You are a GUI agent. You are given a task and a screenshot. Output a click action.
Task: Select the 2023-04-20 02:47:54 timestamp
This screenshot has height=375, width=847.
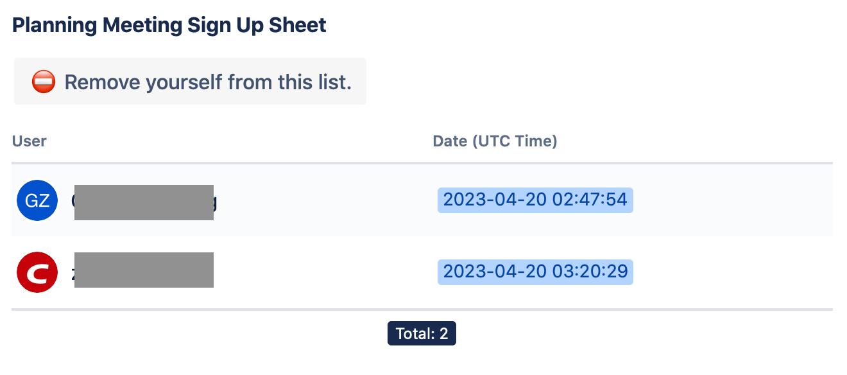(535, 200)
